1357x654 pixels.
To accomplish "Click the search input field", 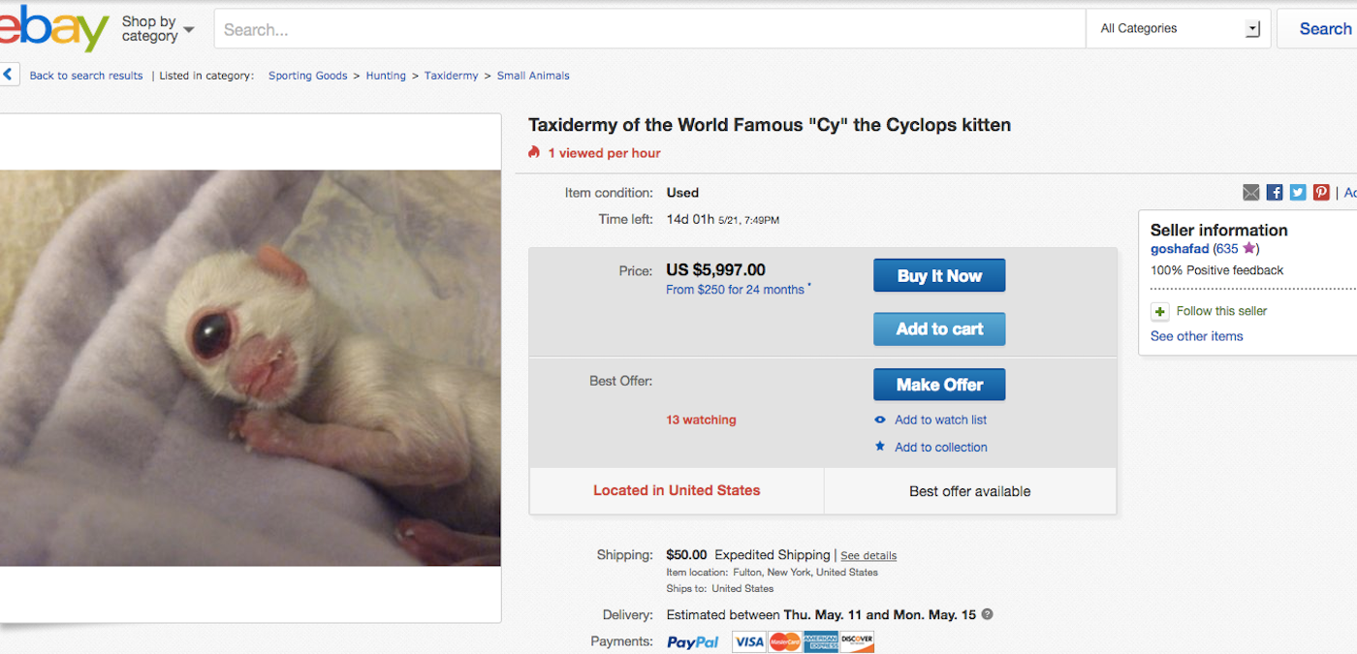I will coord(649,29).
